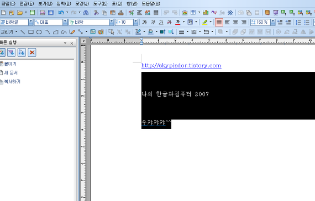This screenshot has height=201, width=315.
Task: Save document with green floppy icon
Action: [33, 13]
